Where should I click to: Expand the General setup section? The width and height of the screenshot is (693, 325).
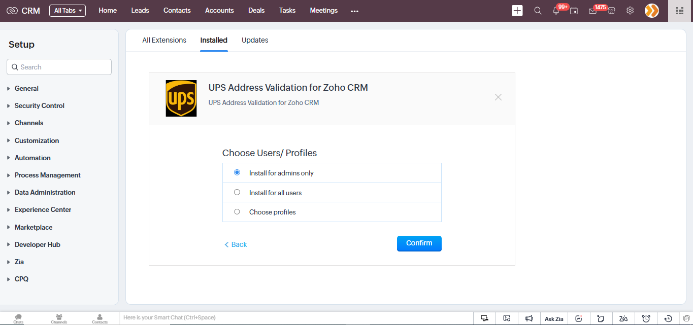(x=26, y=88)
